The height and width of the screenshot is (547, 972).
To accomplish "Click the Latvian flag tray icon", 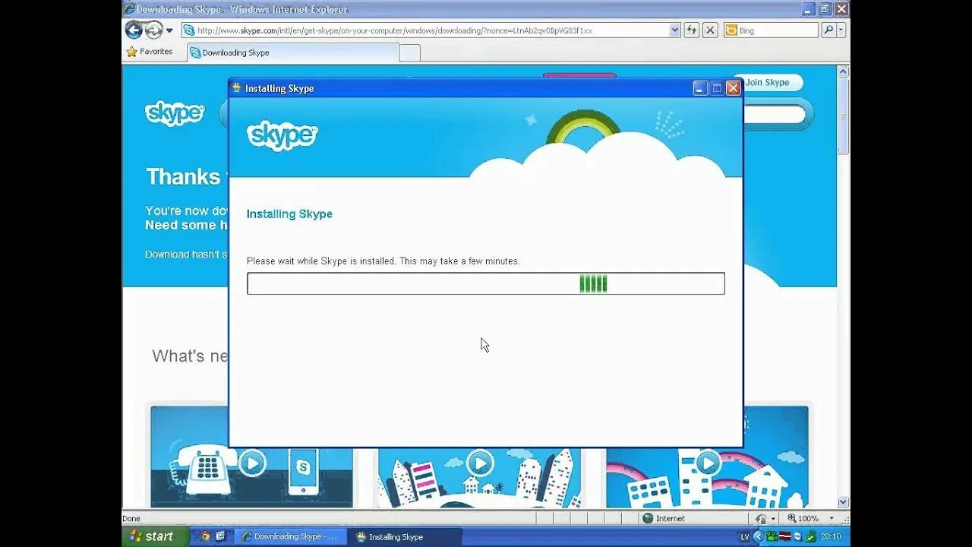I will 784,536.
